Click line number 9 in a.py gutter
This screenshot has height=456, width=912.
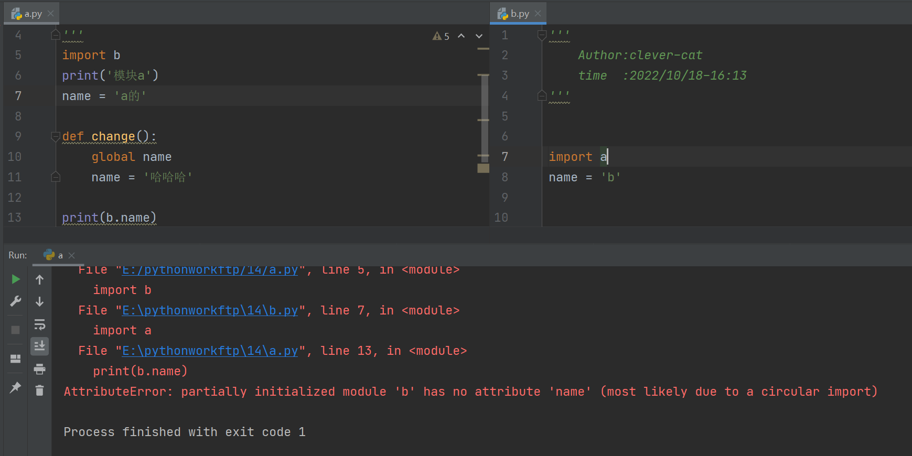pos(18,136)
